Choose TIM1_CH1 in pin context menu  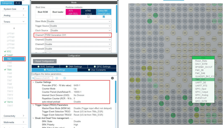pos(203,80)
